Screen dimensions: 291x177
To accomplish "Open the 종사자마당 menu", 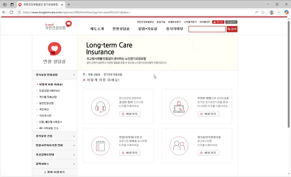I will tap(174, 29).
